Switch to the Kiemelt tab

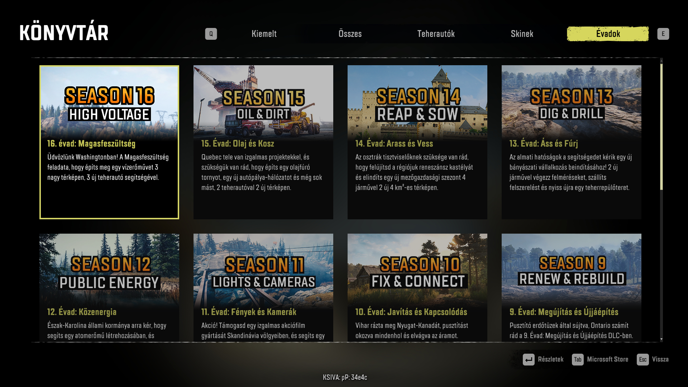coord(264,34)
